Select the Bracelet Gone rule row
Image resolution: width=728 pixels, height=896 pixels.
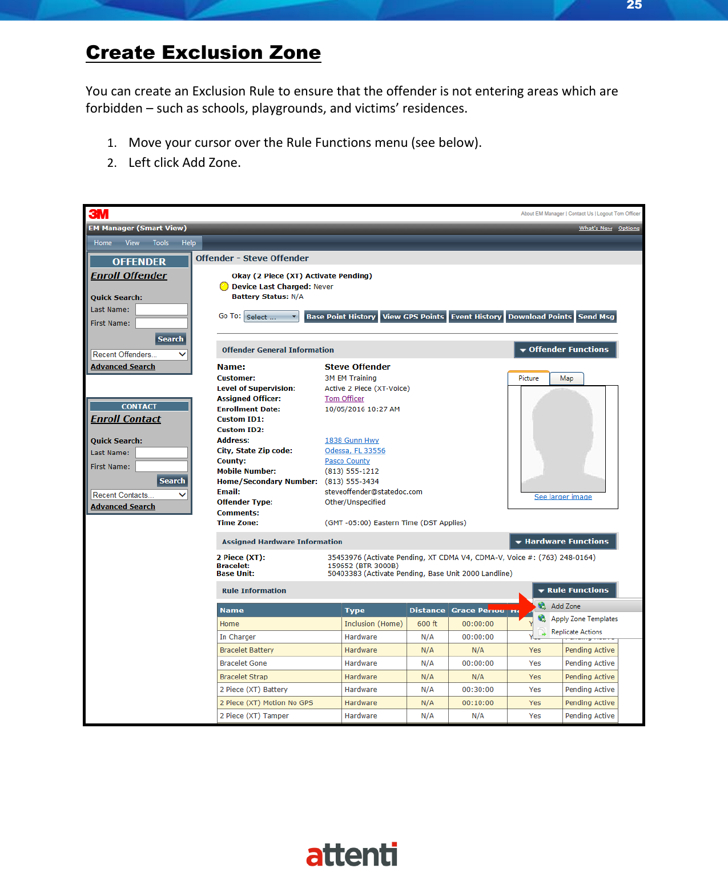point(417,663)
